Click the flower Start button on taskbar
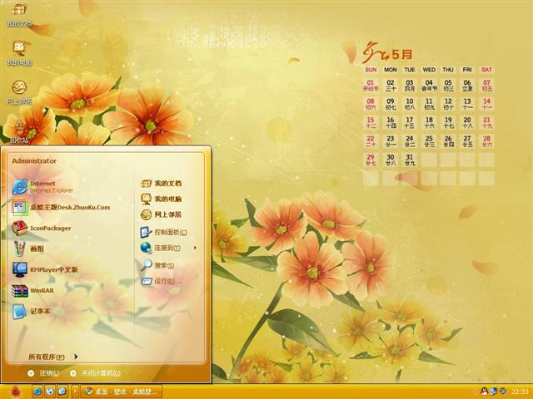533x399 pixels. click(15, 392)
